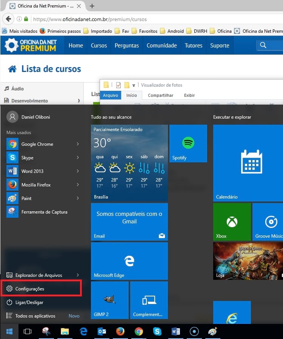Screen dimensions: 283x339
Task: Open the Arquivo tab in Visualizador de fotos
Action: tap(111, 95)
